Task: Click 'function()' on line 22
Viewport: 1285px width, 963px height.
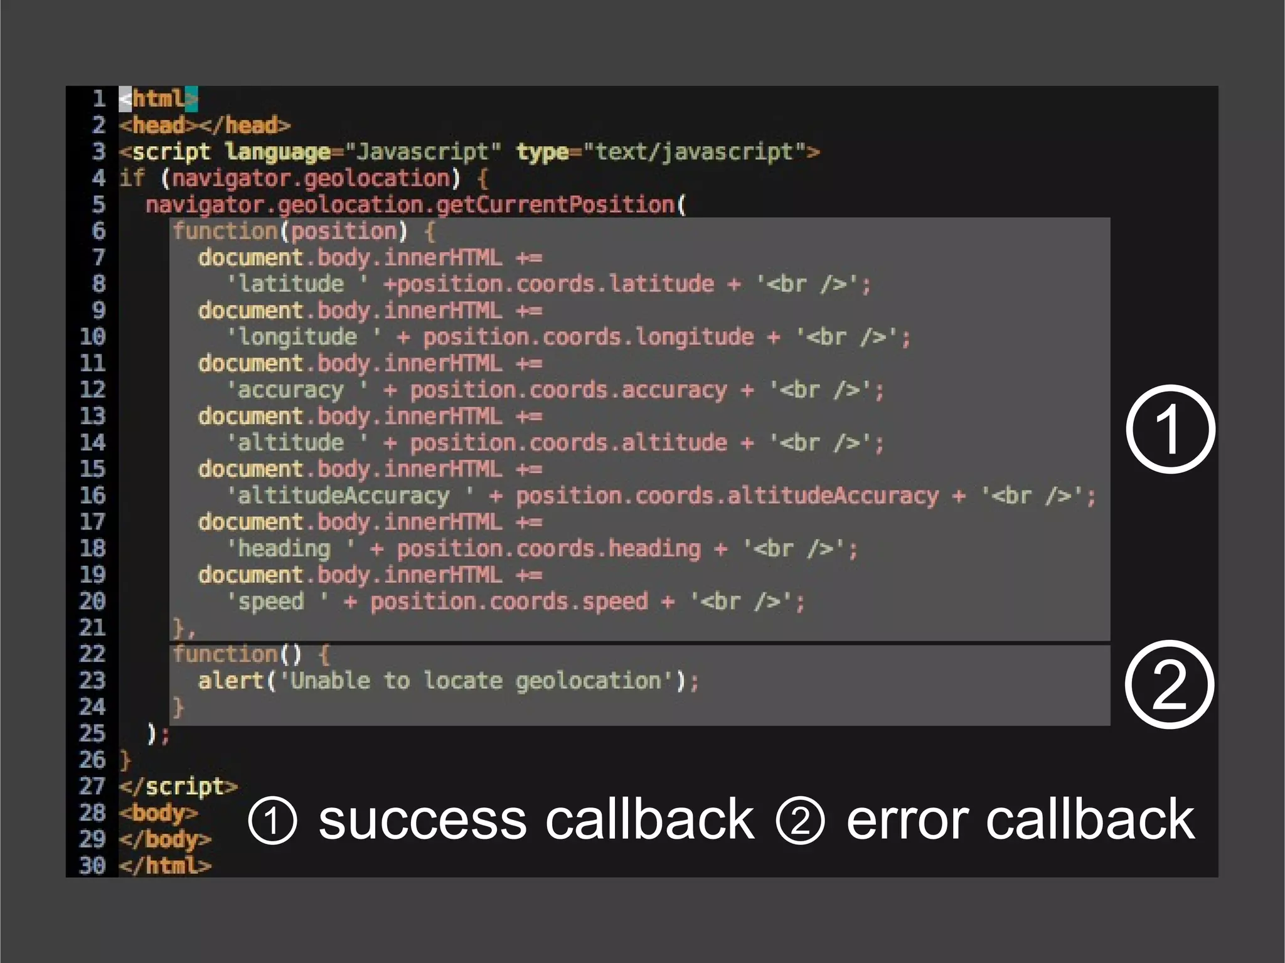Action: point(237,654)
